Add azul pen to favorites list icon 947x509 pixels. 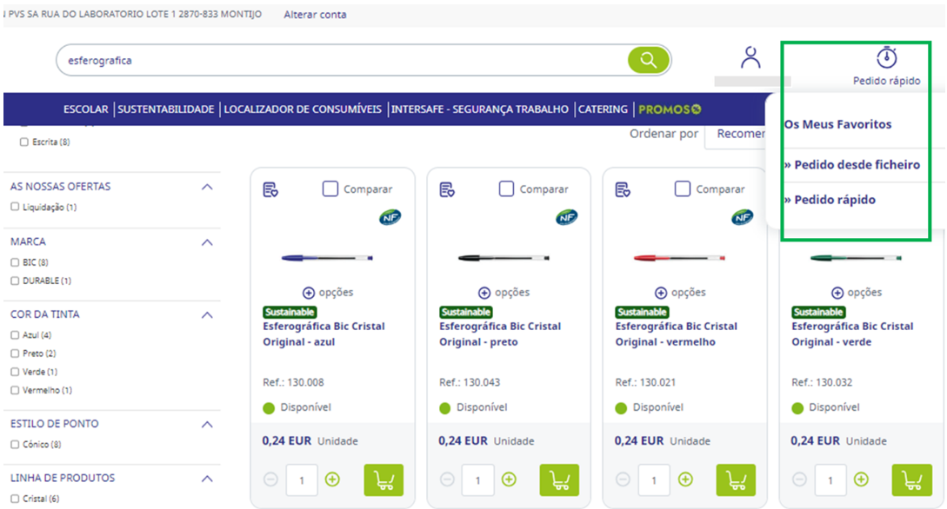[x=270, y=190]
